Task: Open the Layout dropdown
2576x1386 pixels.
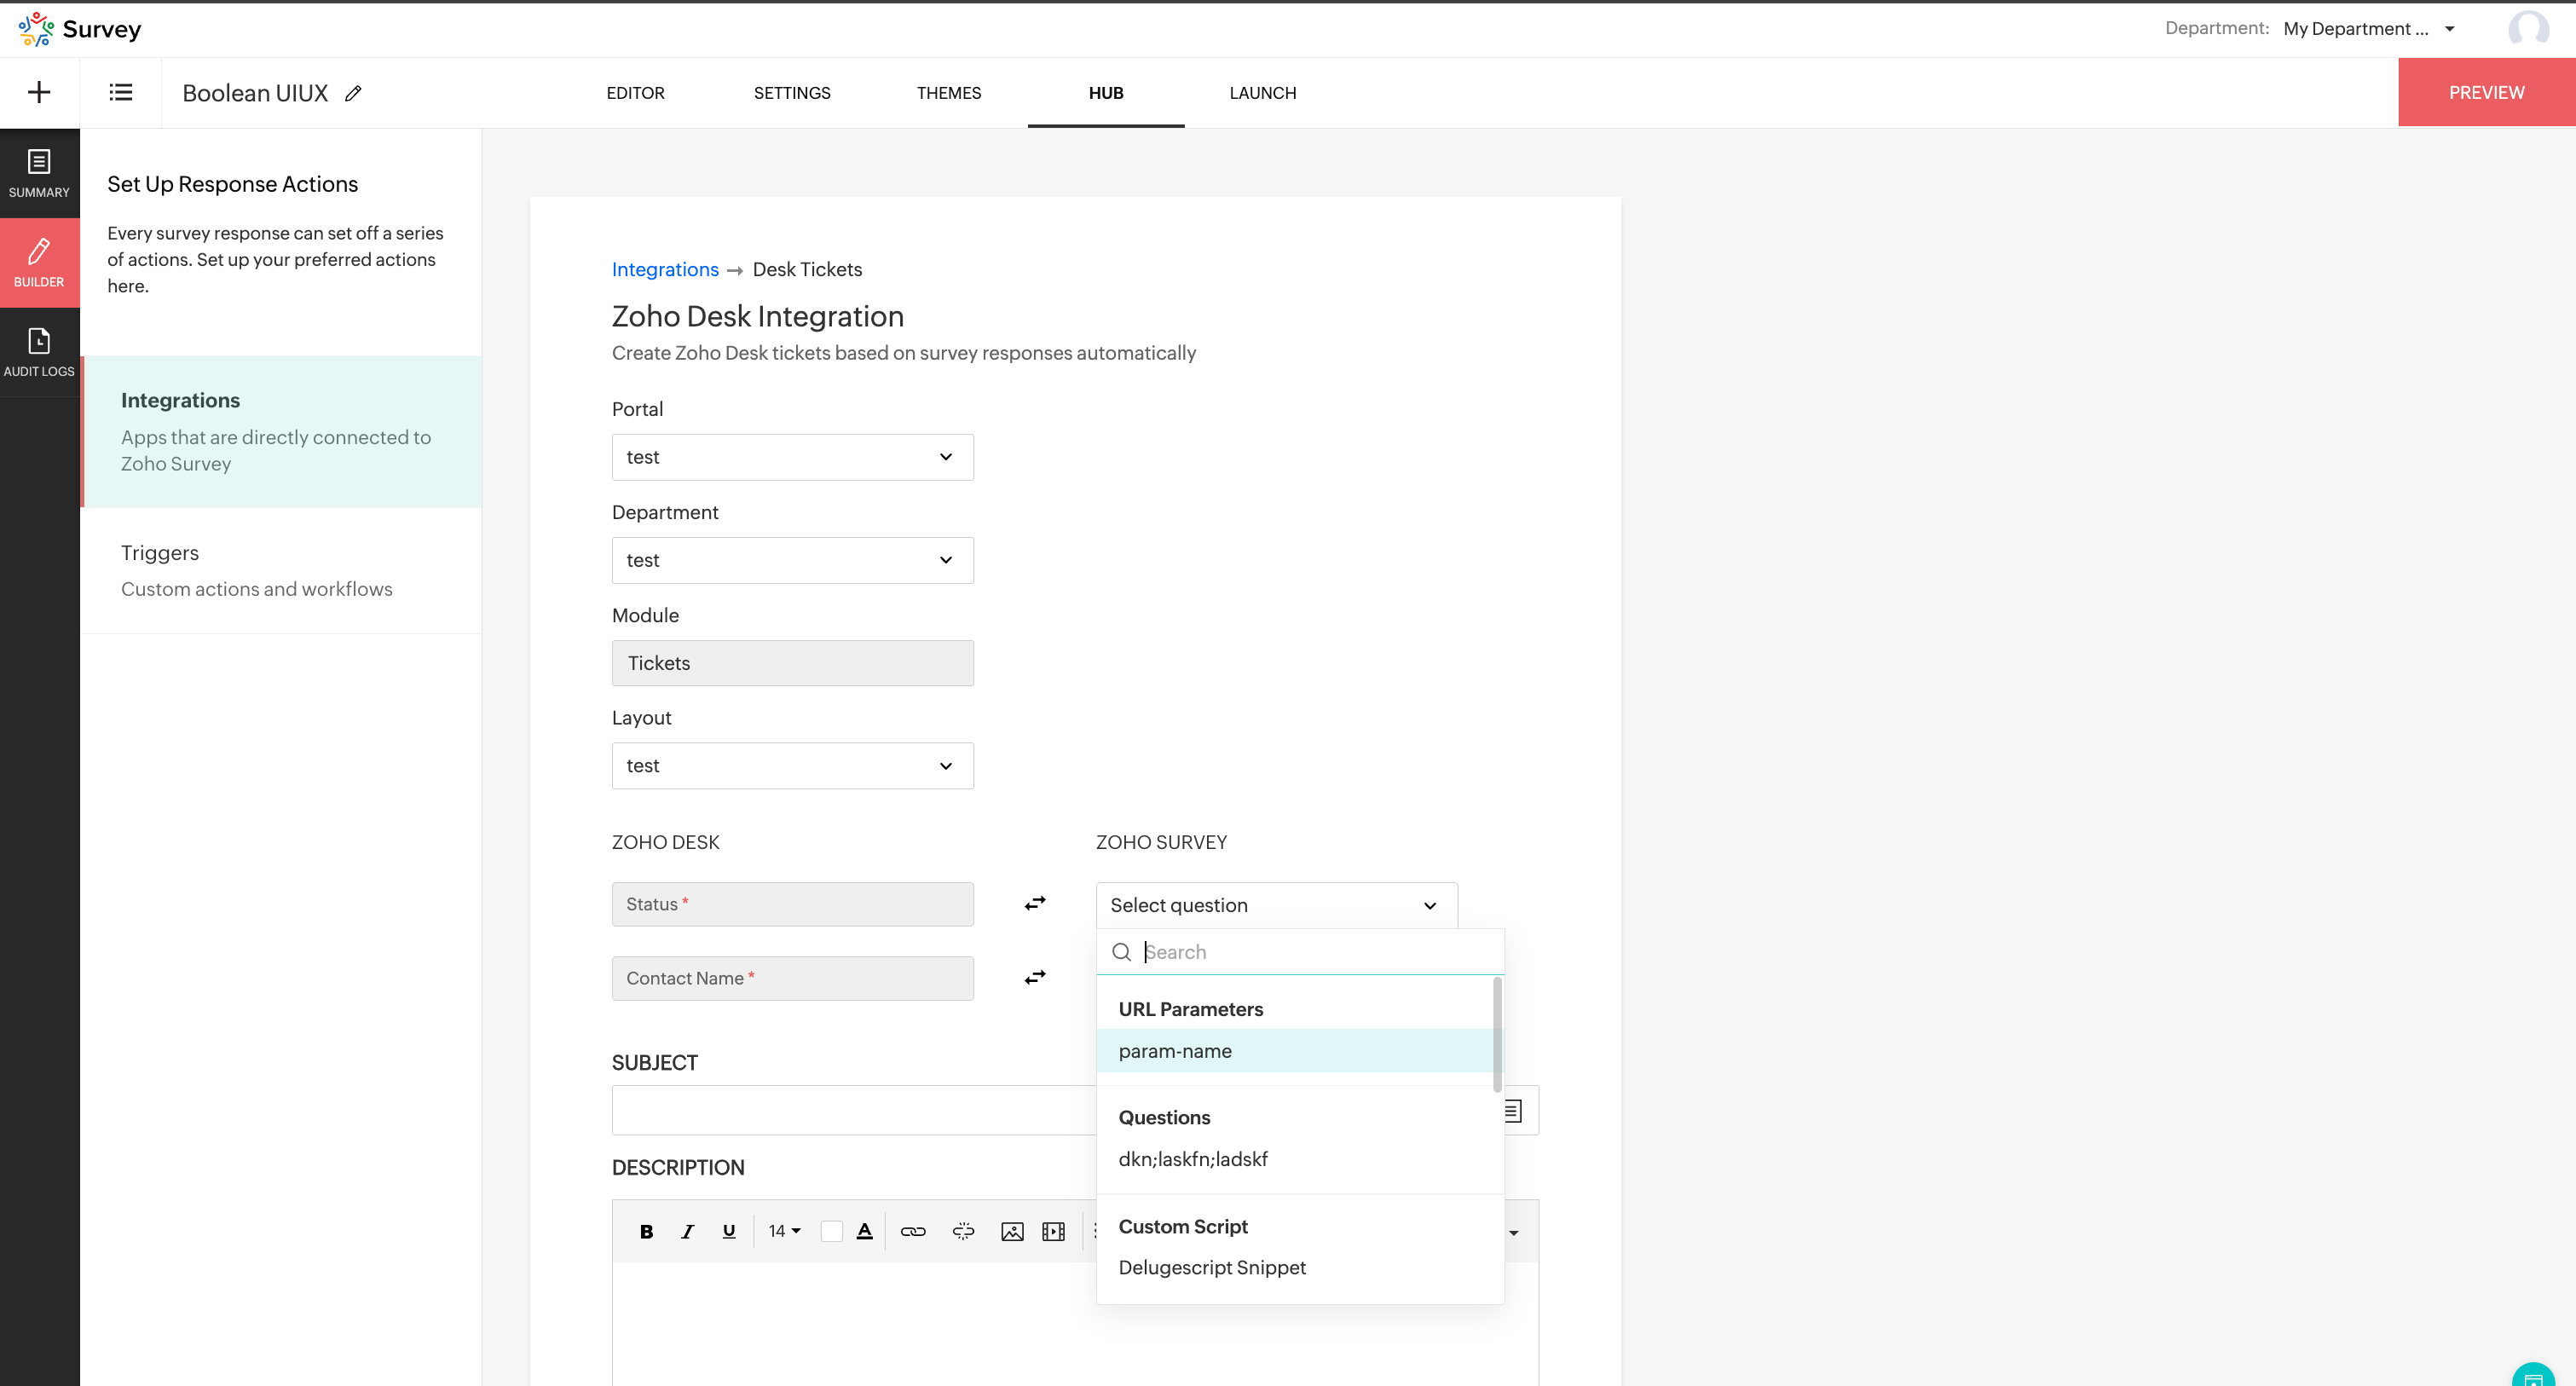Action: click(x=792, y=766)
